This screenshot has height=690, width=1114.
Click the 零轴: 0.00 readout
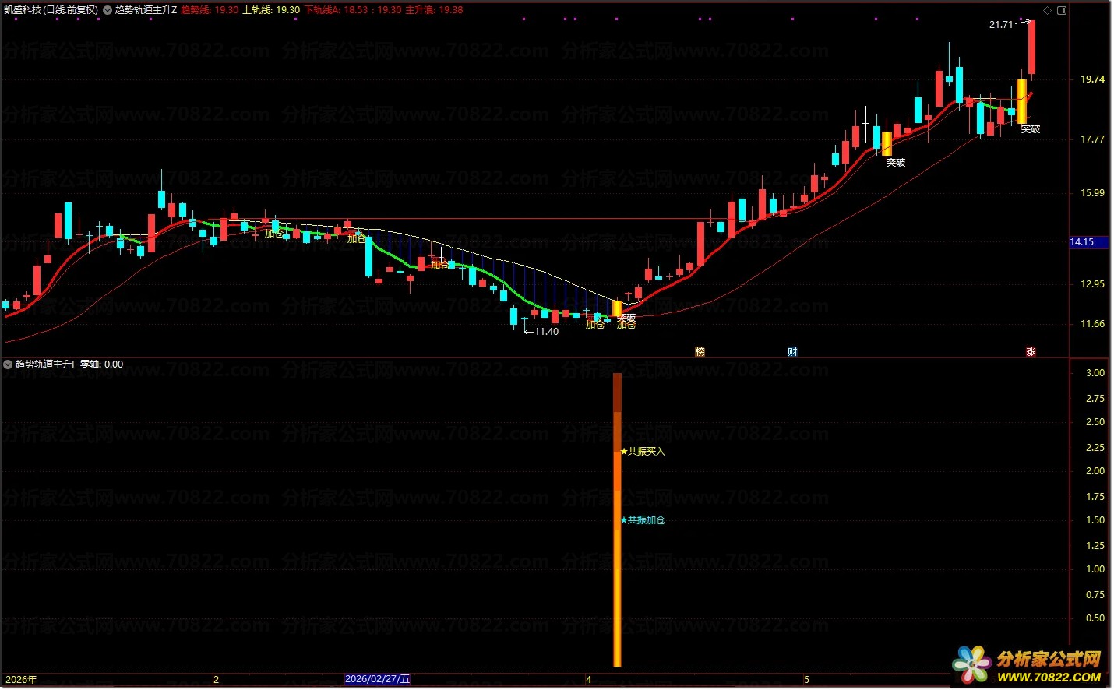click(x=102, y=364)
